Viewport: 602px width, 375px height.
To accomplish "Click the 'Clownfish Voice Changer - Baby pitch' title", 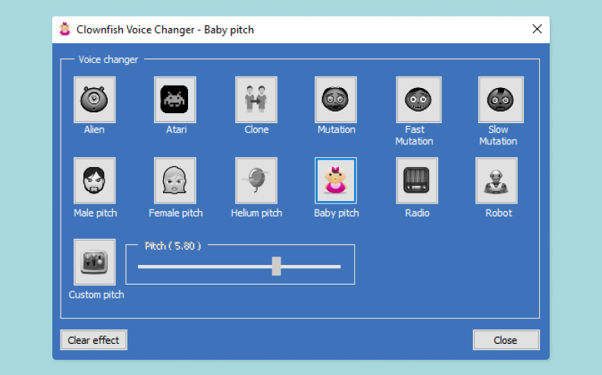I will click(165, 30).
